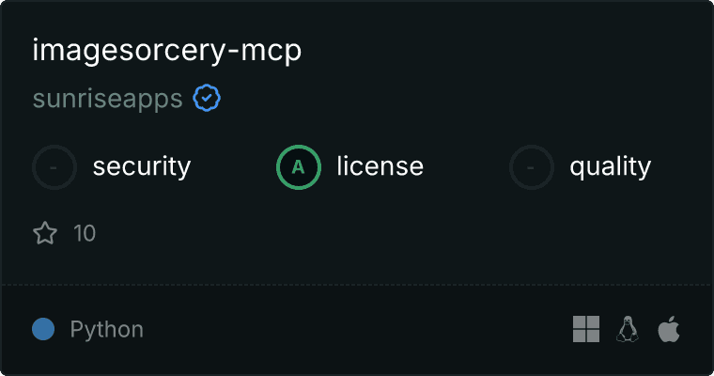Click the Linux penguin platform icon
714x376 pixels.
628,329
